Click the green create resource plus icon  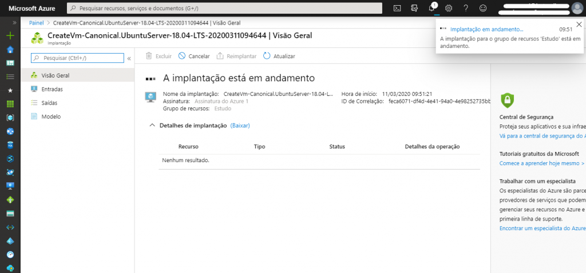point(10,35)
